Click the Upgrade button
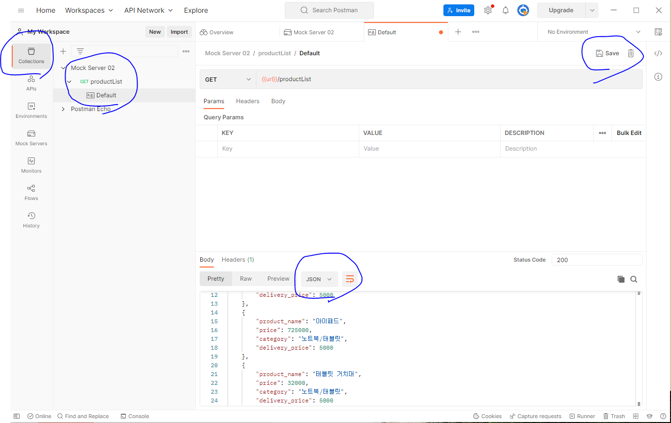This screenshot has height=423, width=671. 561,10
